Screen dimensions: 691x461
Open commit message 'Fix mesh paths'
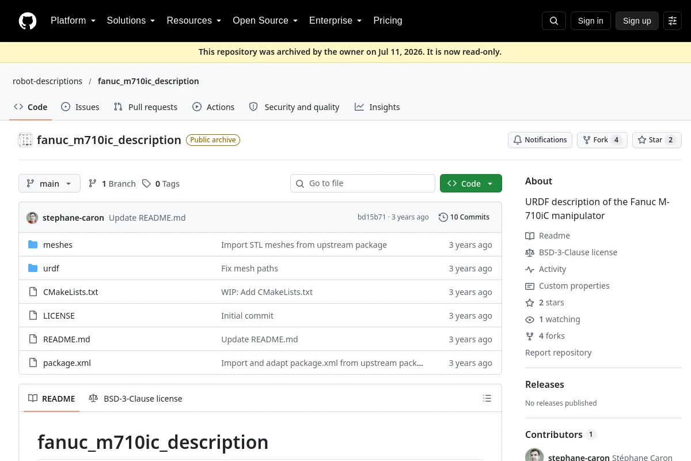(249, 269)
